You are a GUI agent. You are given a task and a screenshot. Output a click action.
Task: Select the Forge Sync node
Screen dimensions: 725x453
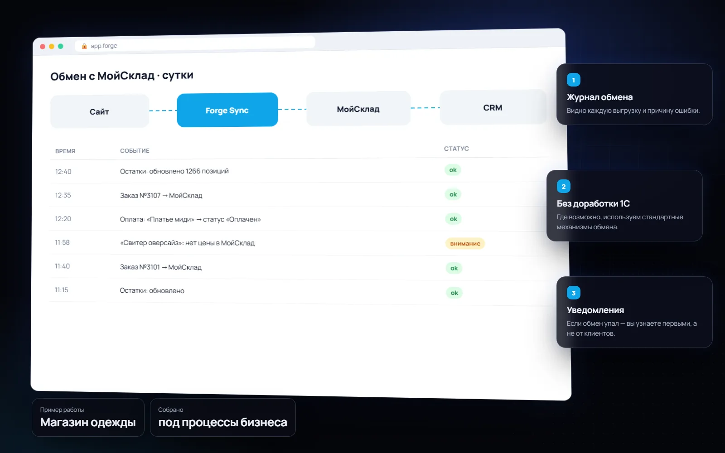pyautogui.click(x=227, y=110)
